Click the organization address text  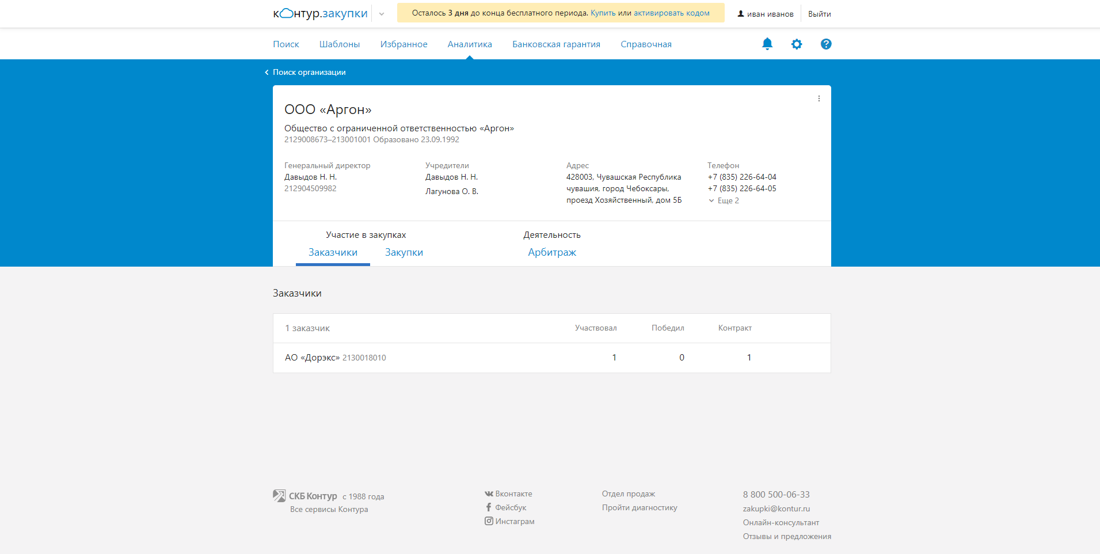624,188
